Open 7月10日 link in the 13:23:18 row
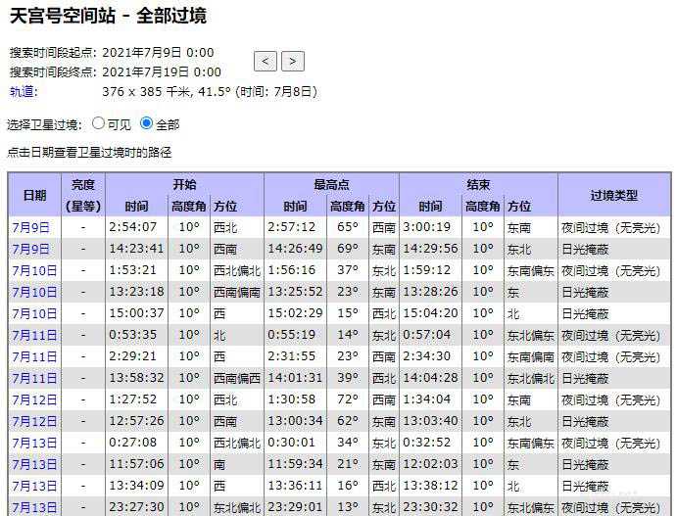This screenshot has height=516, width=677. point(34,292)
